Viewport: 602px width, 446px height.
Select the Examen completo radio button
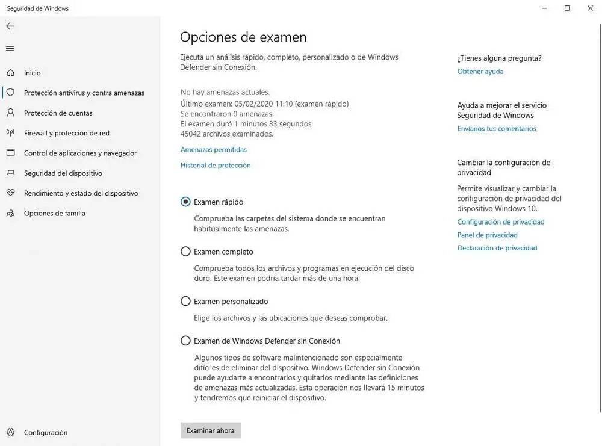click(185, 252)
